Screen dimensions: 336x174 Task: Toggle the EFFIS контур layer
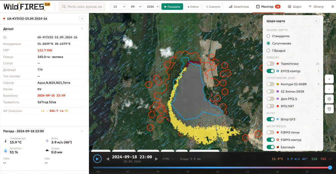(271, 71)
